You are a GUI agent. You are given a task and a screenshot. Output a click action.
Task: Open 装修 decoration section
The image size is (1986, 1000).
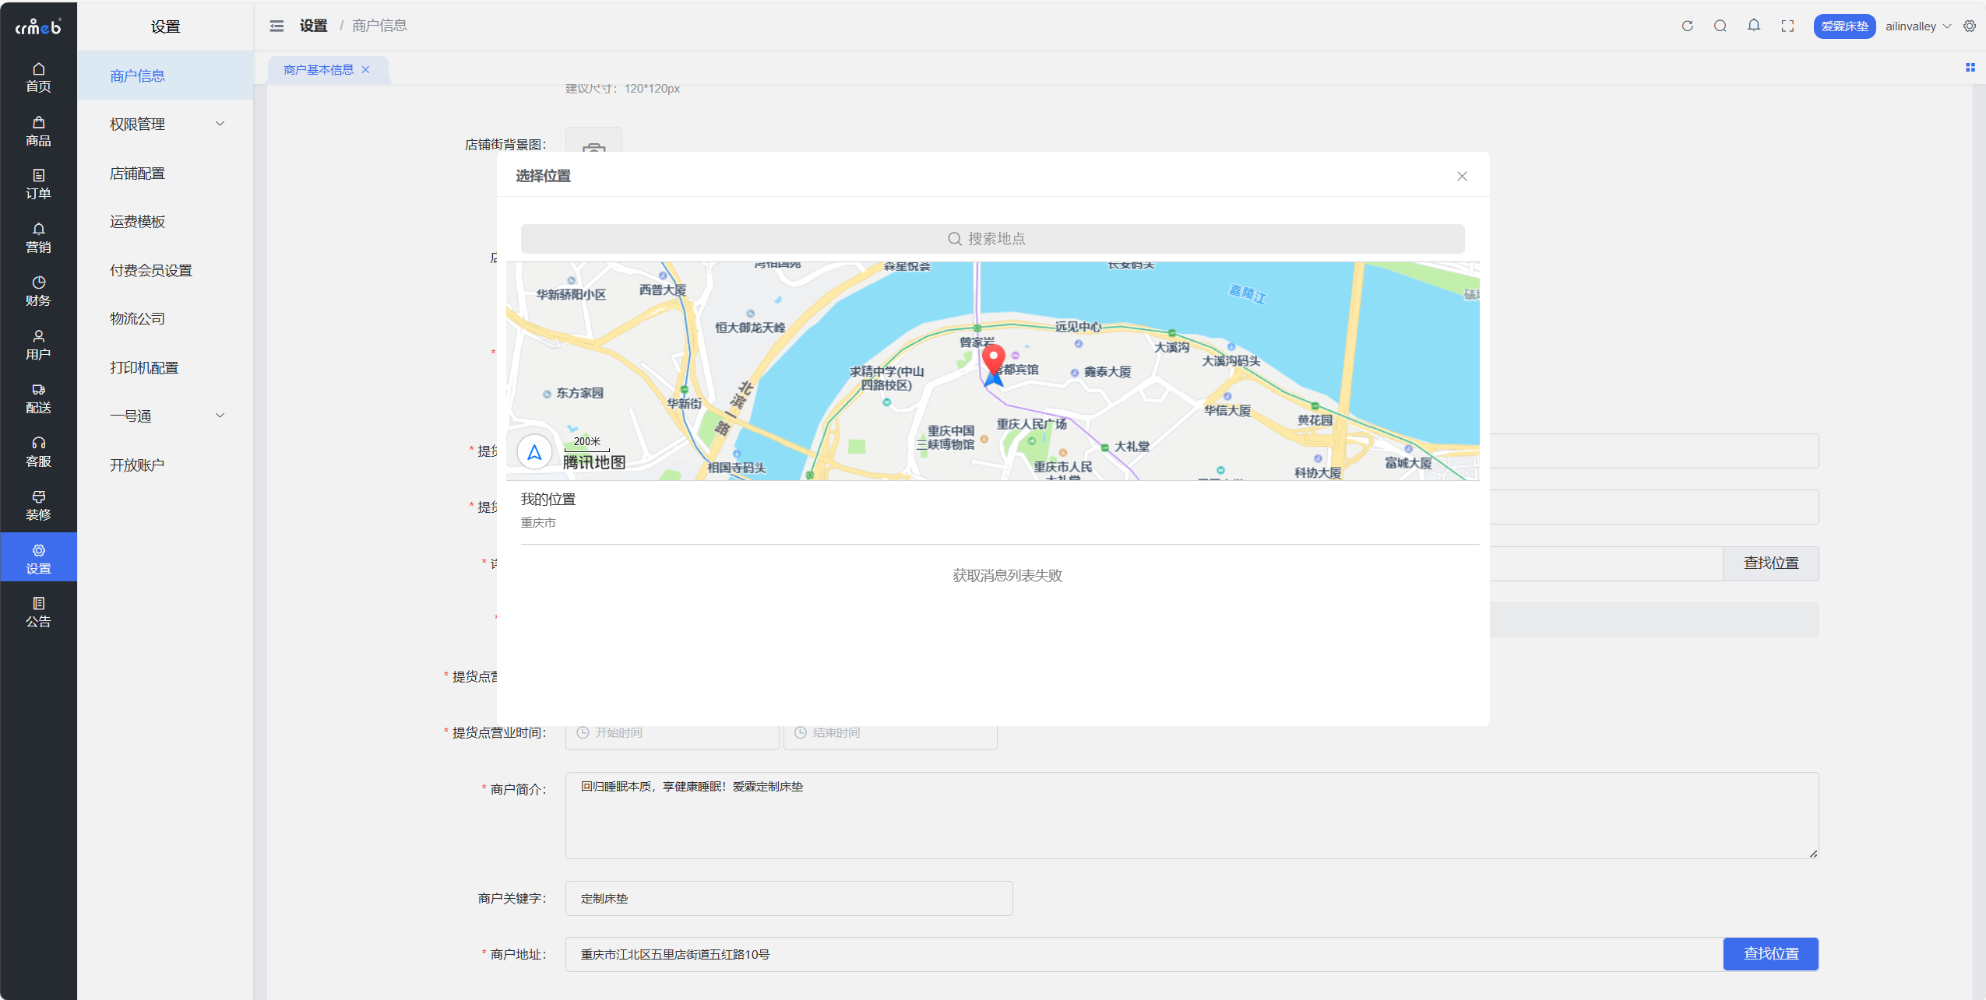tap(38, 506)
